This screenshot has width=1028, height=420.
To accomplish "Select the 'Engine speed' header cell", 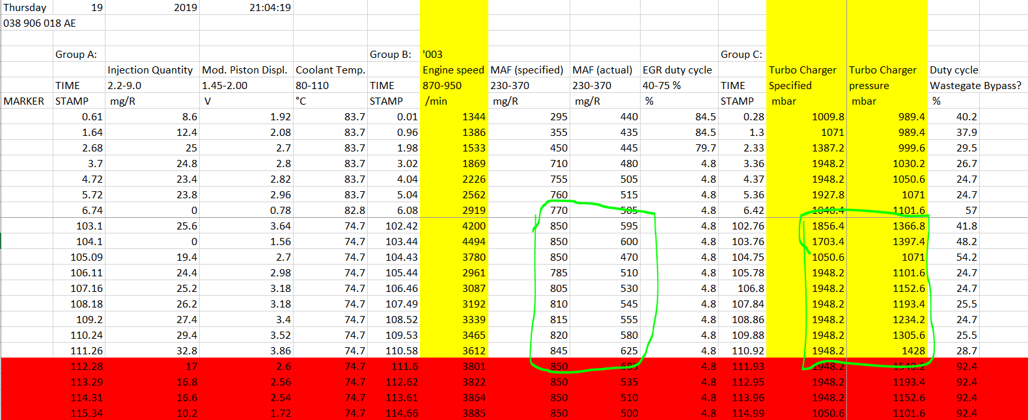I will pyautogui.click(x=454, y=70).
